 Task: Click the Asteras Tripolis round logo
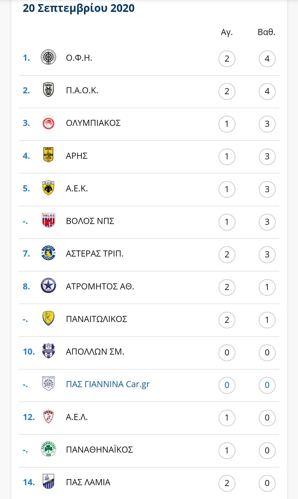point(48,253)
